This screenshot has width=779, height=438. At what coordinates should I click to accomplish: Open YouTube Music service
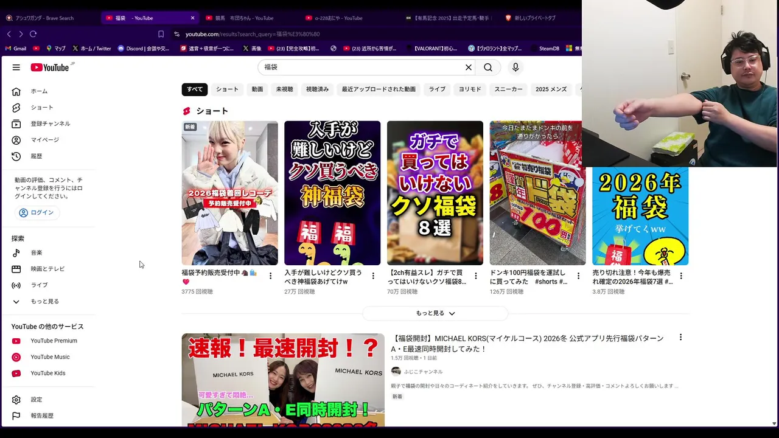pyautogui.click(x=49, y=357)
